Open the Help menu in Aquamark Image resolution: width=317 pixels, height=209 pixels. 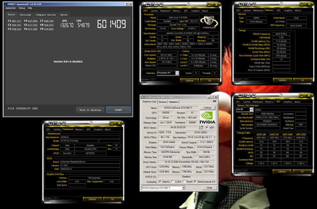(30, 8)
